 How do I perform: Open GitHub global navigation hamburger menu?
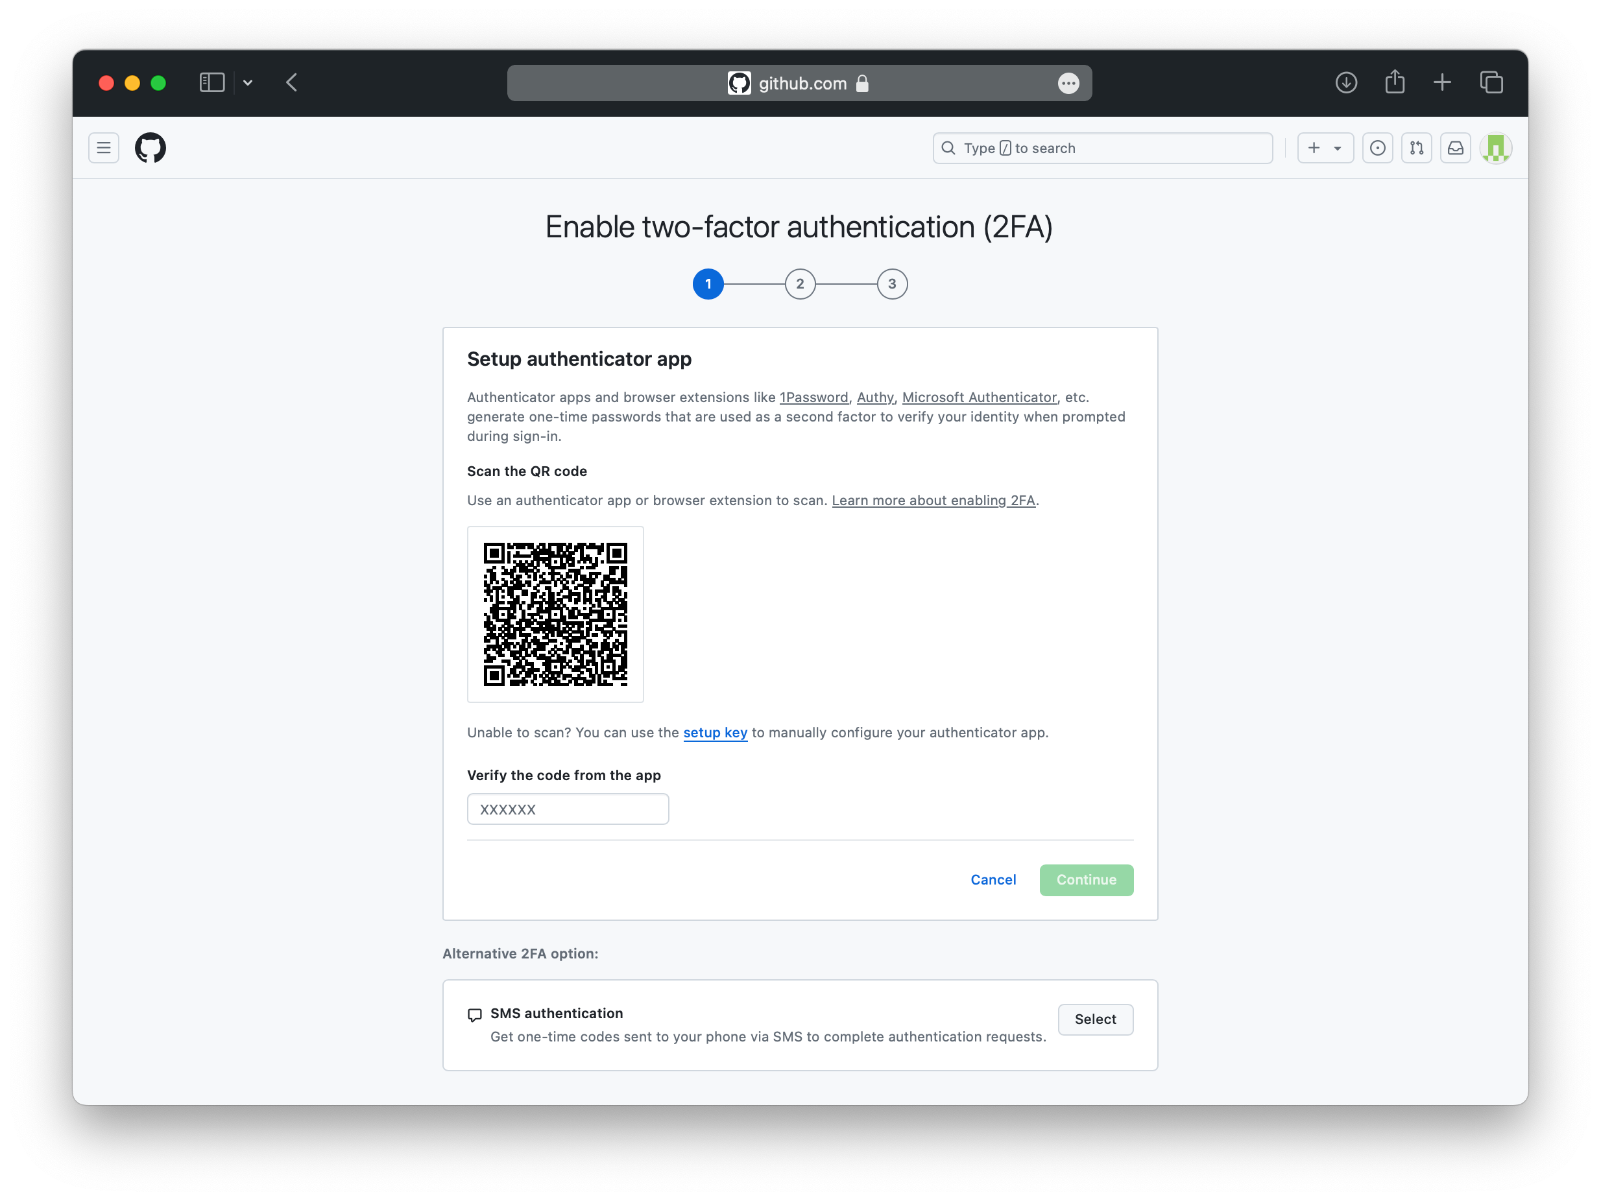[104, 149]
